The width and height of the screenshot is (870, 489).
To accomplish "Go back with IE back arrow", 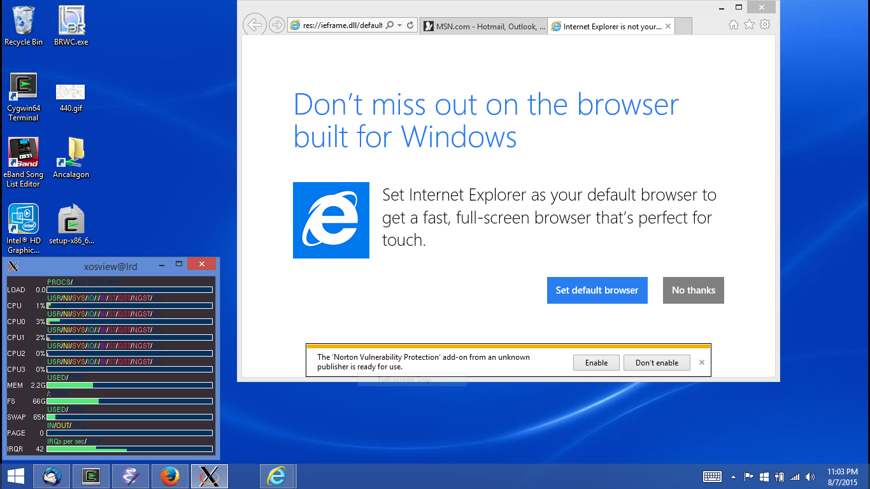I will 254,25.
